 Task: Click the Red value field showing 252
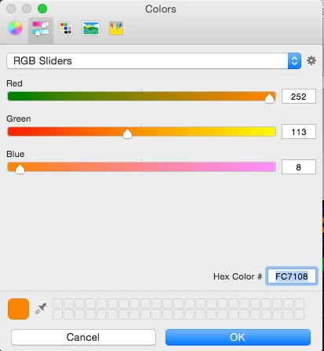pos(299,97)
